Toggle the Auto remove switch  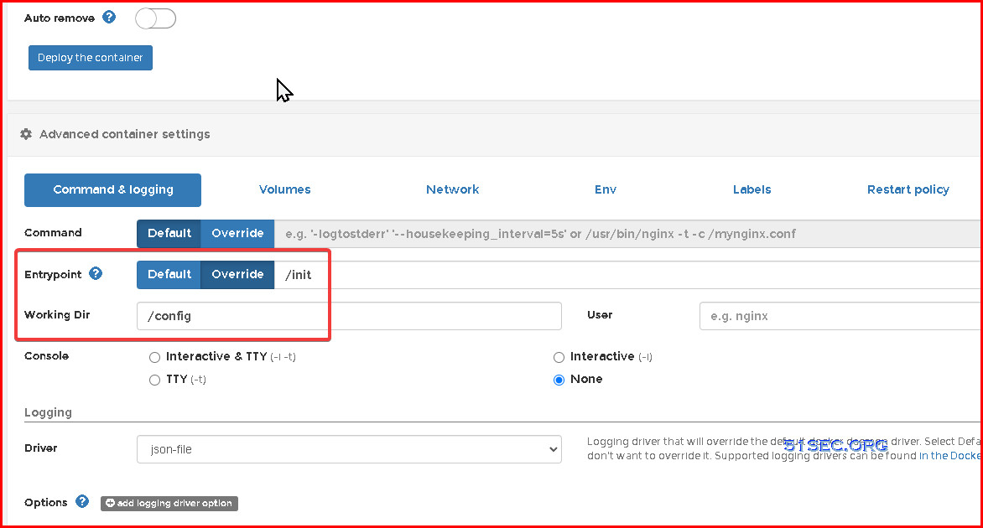point(155,18)
